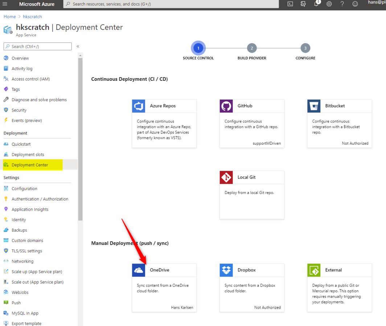The image size is (386, 326).
Task: Click step 3 Configure circle
Action: (x=305, y=48)
